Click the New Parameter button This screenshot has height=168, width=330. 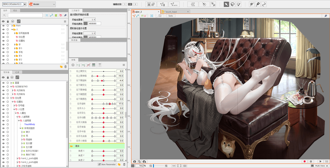[107, 164]
